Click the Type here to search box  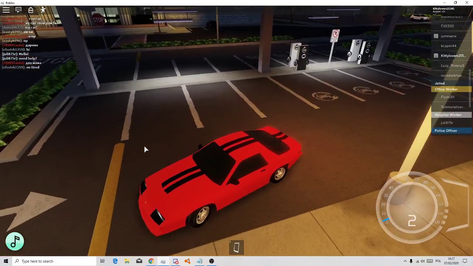(x=54, y=261)
